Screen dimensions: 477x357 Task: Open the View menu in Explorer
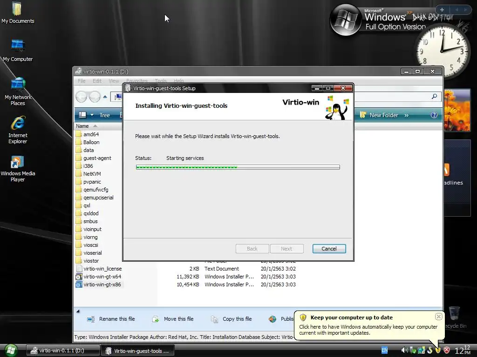[114, 81]
